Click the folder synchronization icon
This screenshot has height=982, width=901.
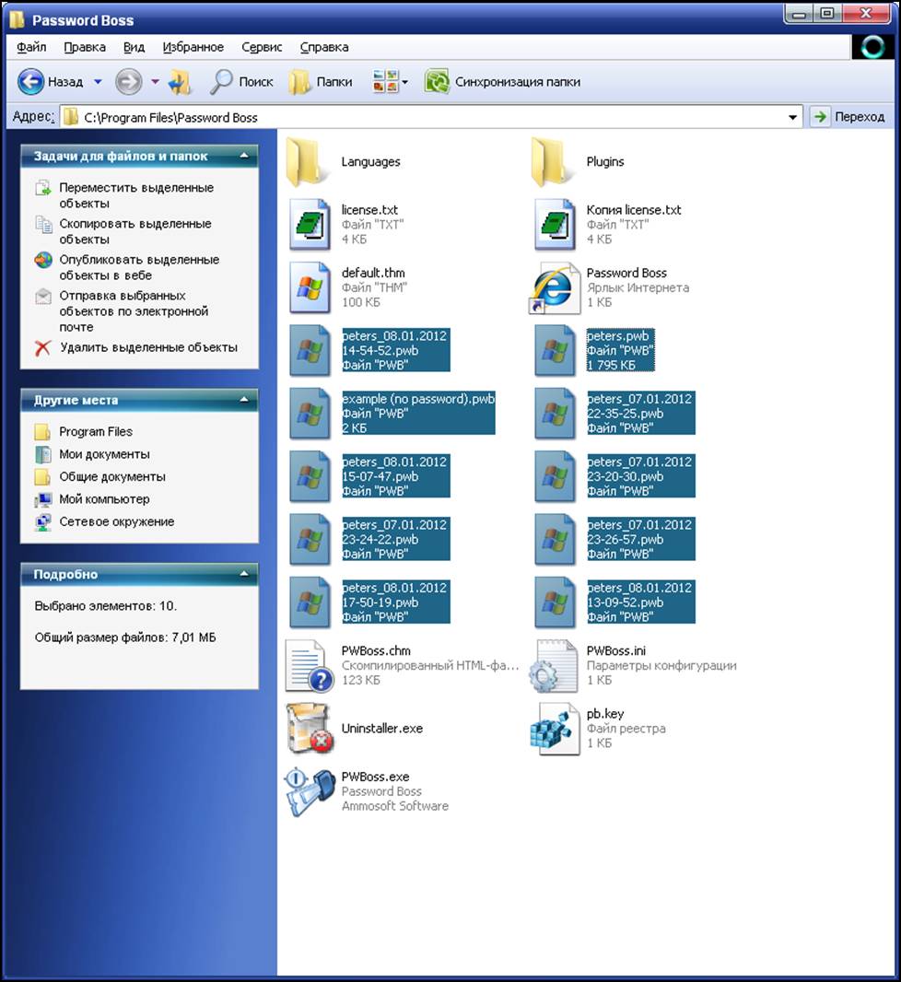click(x=437, y=82)
